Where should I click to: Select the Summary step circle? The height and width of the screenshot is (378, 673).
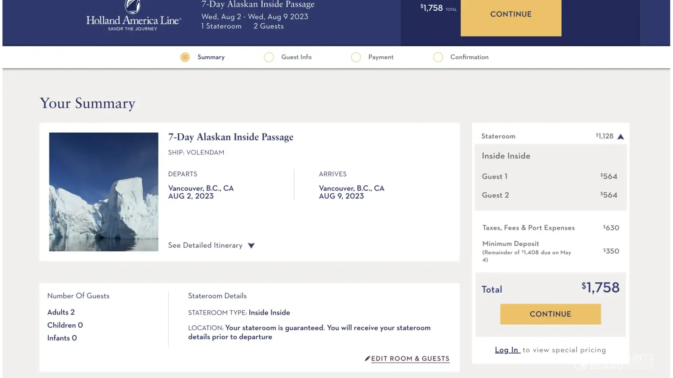(x=185, y=57)
